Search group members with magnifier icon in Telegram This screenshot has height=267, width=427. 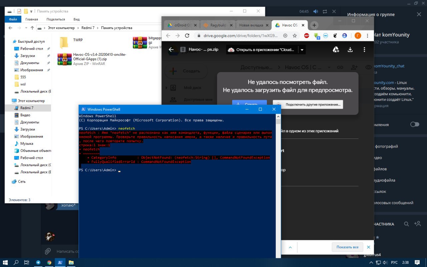[x=406, y=224]
